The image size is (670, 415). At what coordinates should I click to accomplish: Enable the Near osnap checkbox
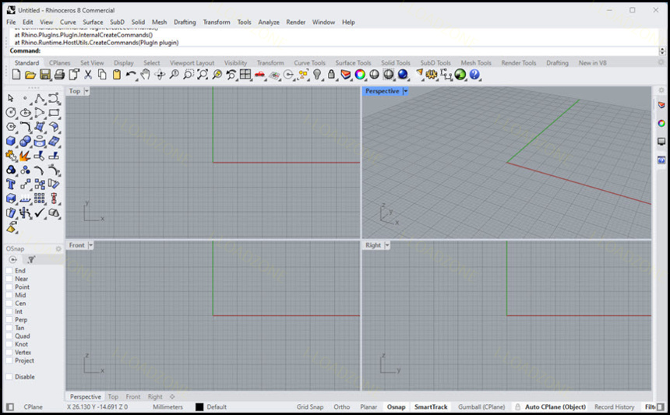point(9,279)
